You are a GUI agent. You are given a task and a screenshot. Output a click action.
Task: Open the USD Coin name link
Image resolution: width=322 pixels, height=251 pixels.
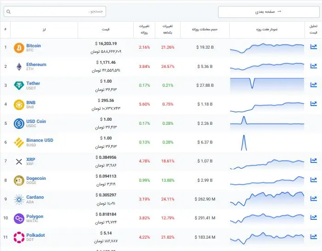tap(36, 122)
